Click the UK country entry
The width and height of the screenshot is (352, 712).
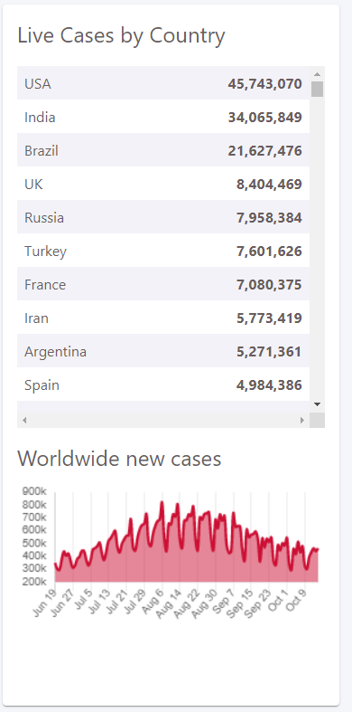coord(34,184)
